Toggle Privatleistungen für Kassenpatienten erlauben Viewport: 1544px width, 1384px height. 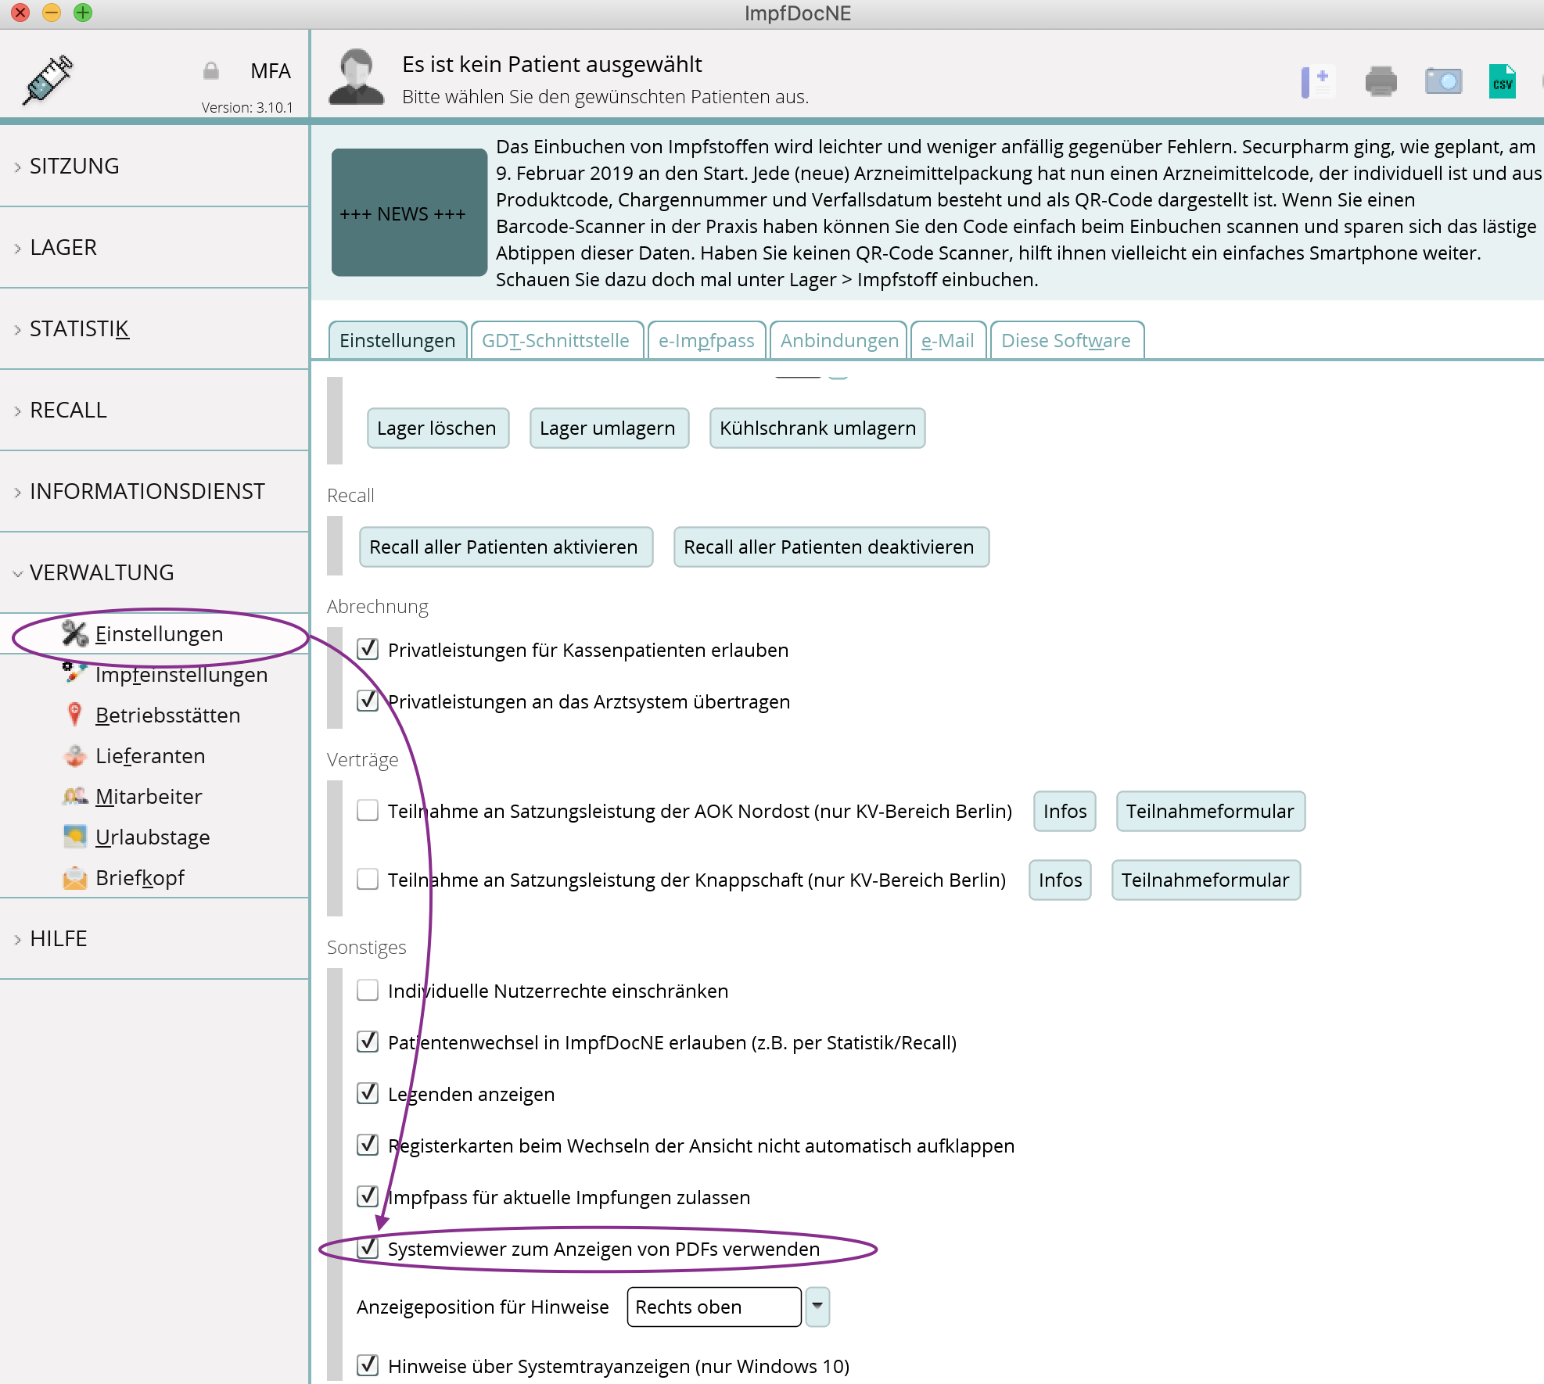(x=368, y=649)
